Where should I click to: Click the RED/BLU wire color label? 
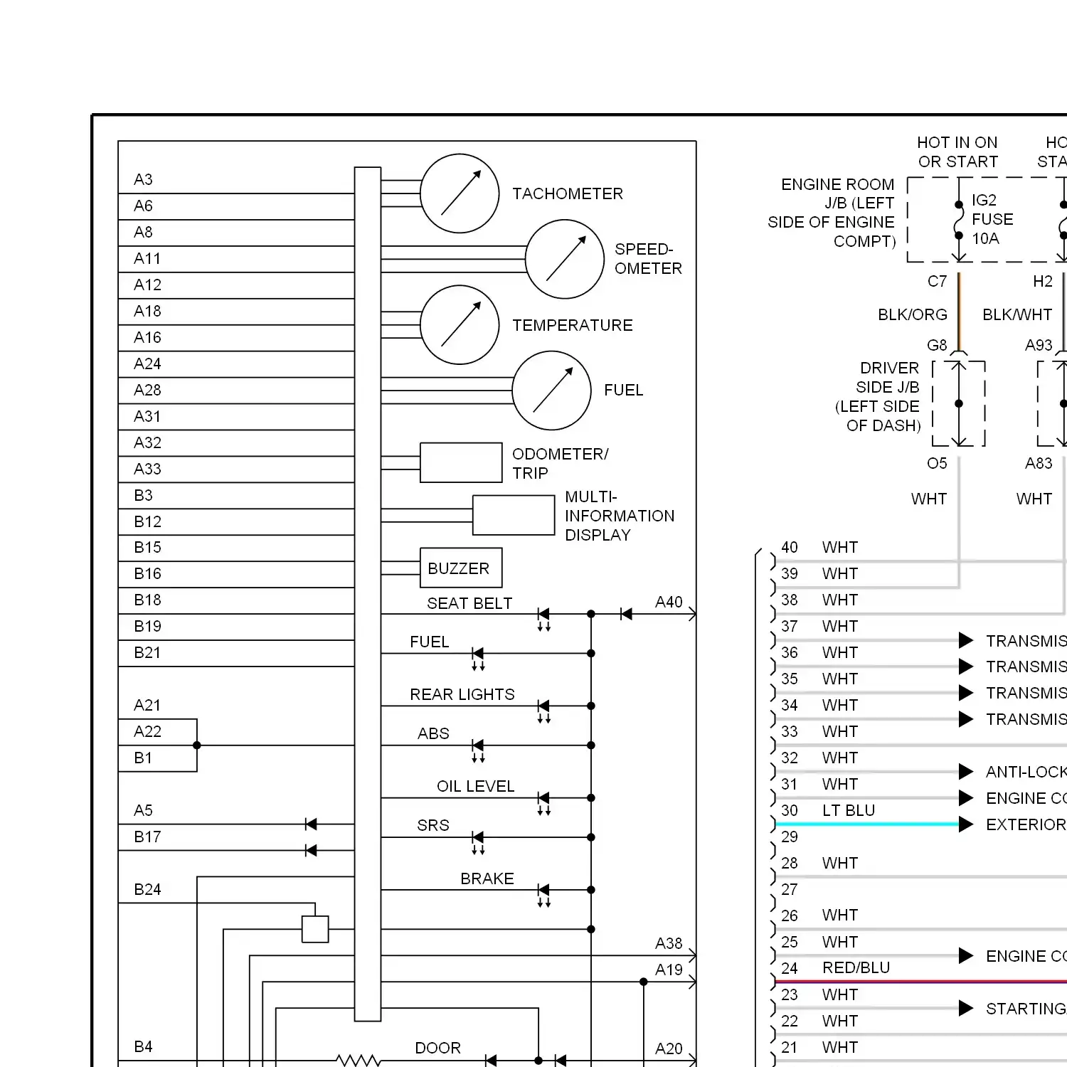[x=856, y=967]
